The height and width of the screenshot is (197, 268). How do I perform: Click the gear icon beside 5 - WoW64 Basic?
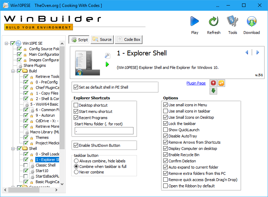[27, 105]
